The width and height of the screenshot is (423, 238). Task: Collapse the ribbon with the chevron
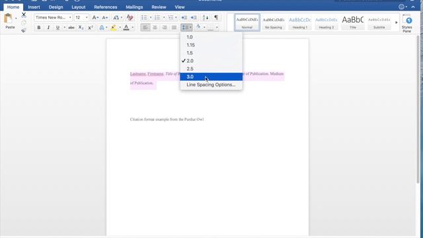[x=413, y=7]
